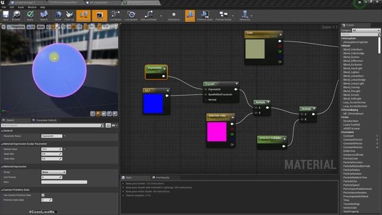The width and height of the screenshot is (382, 215).
Task: Click the blue color preview of the 0,0,1 node
Action: click(153, 104)
